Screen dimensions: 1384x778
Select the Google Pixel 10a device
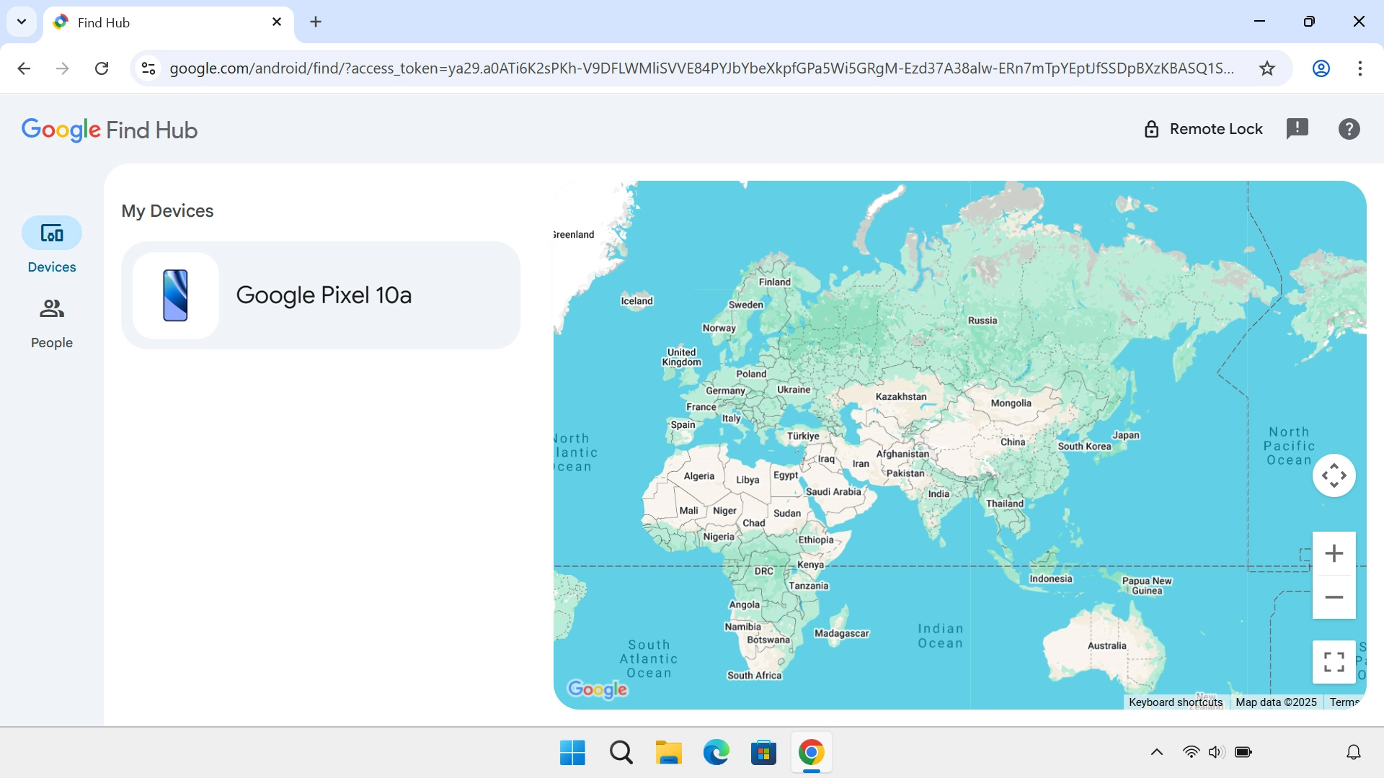[324, 295]
